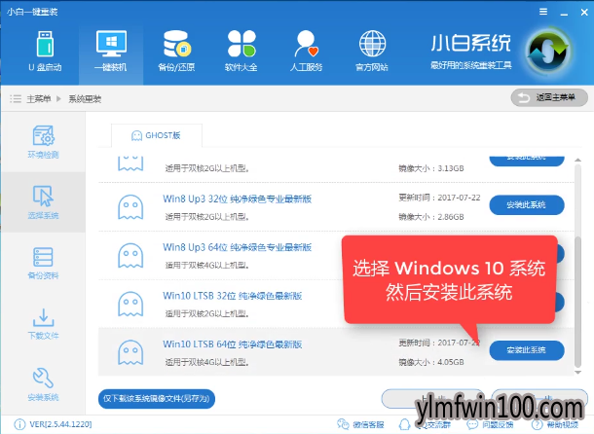Click the breadcrumb list icon beside 主菜单
594x434 pixels.
pyautogui.click(x=16, y=99)
